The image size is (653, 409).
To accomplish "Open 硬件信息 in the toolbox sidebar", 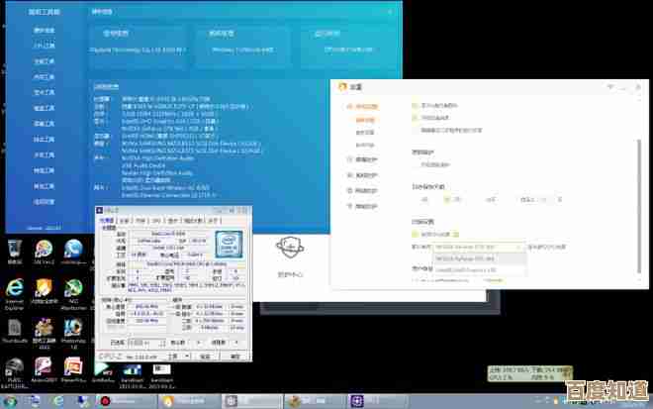I will [x=44, y=31].
